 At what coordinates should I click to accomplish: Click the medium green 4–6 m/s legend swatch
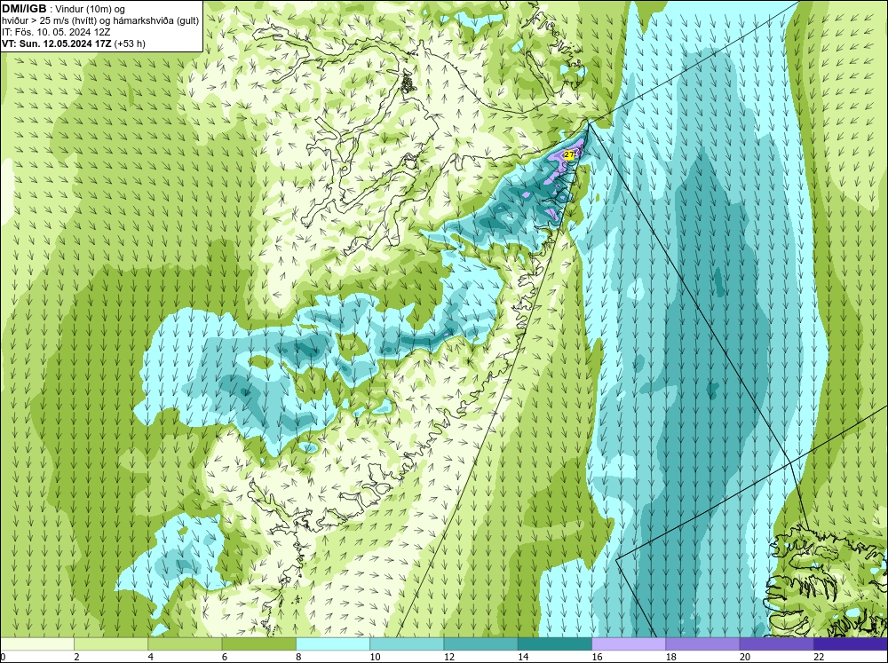click(x=185, y=643)
